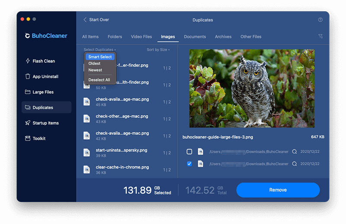Open Toolkit section
The image size is (346, 224).
[46, 138]
